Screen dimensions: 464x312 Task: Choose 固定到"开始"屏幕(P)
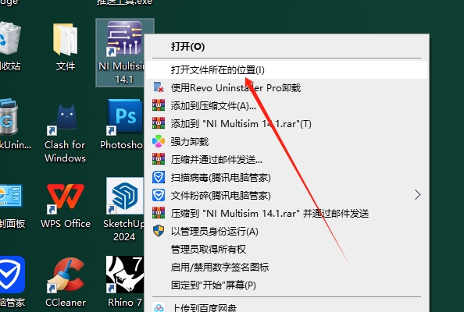click(287, 285)
